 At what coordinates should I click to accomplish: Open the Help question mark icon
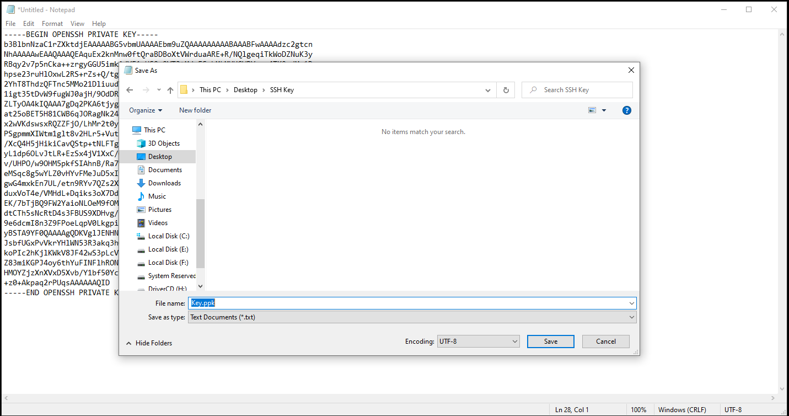point(626,110)
